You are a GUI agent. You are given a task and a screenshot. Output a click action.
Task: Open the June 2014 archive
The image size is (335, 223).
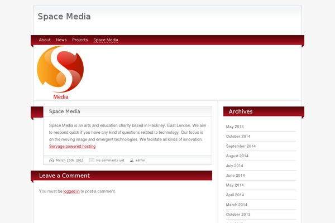click(x=236, y=176)
